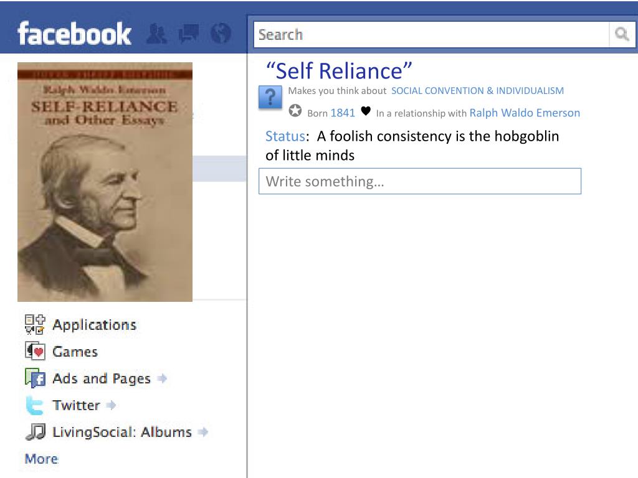Open the Self-Reliance book cover picture
Screen dimensions: 638x478
[x=105, y=182]
